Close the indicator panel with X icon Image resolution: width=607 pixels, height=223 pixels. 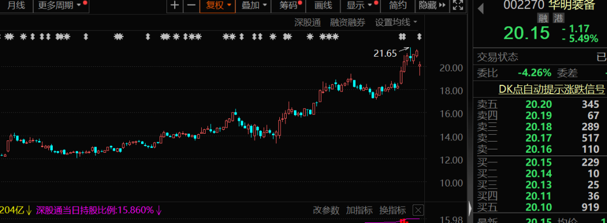click(418, 210)
